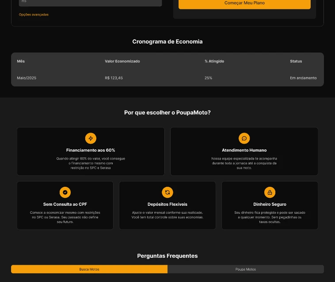Click the 'Nossa equipe especializada' description text

click(244, 163)
